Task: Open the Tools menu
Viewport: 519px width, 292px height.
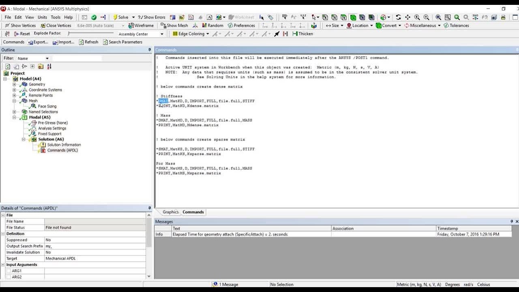Action: pos(56,17)
